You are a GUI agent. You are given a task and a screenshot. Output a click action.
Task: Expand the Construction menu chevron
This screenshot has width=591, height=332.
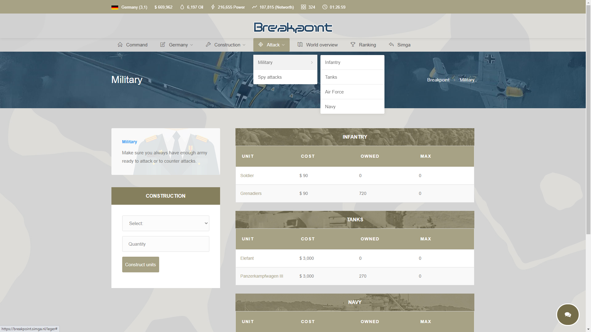[x=244, y=45]
